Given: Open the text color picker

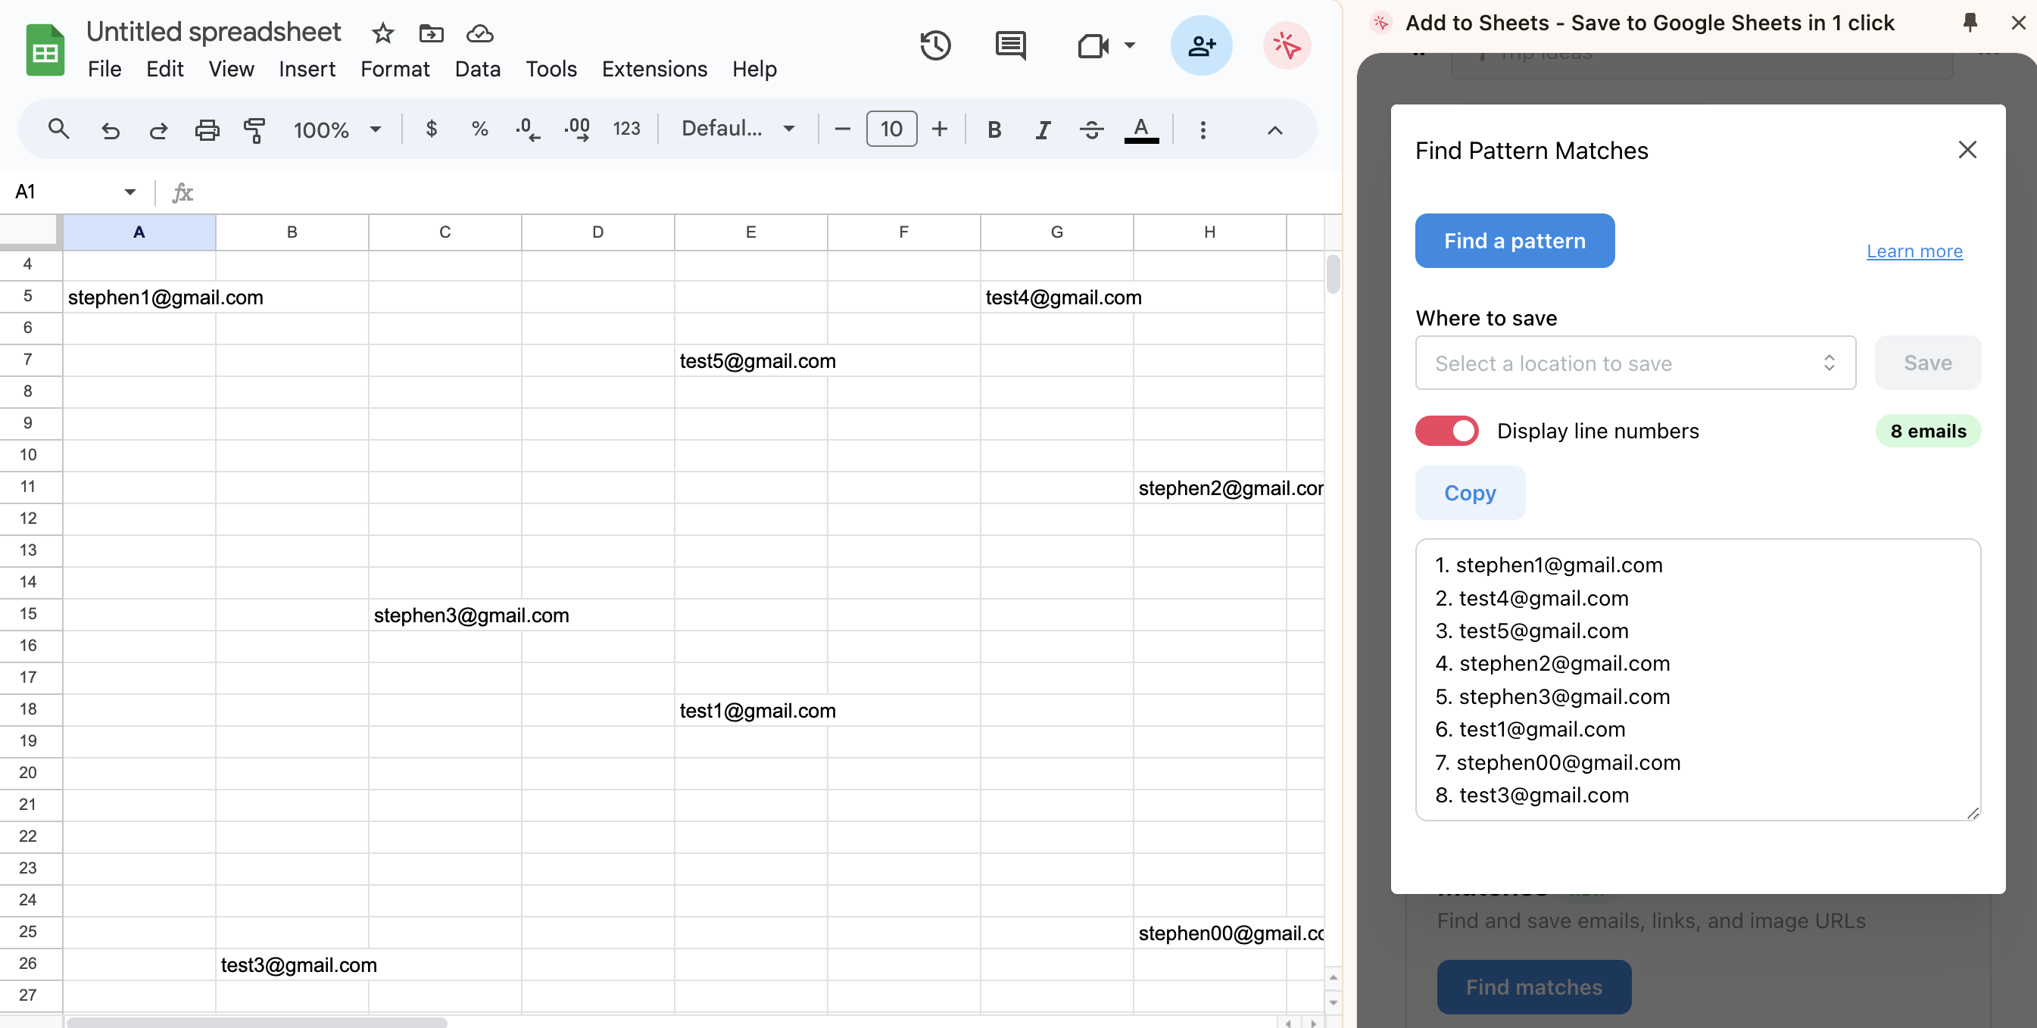Looking at the screenshot, I should pos(1140,129).
